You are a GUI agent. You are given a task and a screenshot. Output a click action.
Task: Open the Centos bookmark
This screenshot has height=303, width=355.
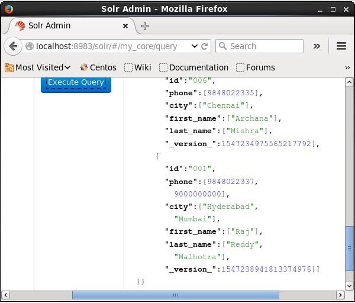coord(98,67)
